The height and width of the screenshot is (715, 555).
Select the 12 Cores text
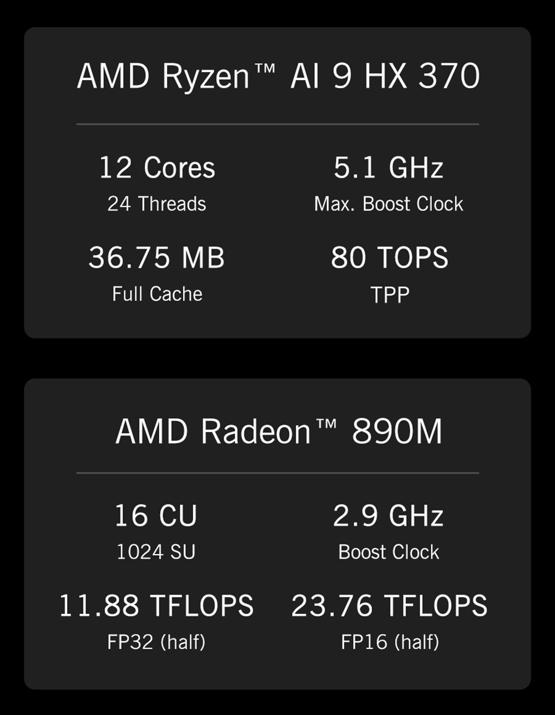157,168
